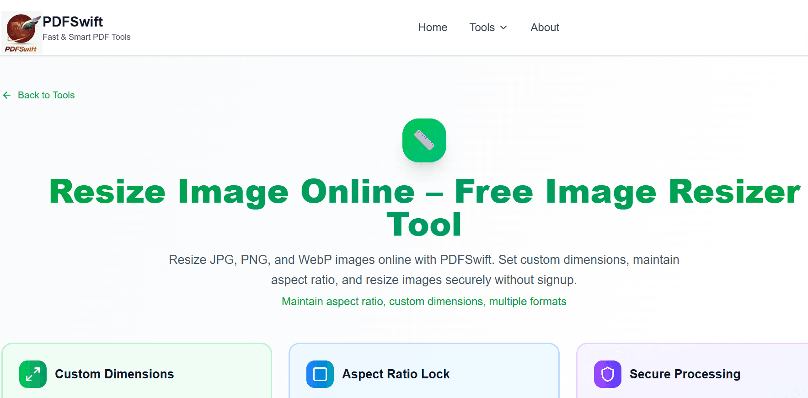The width and height of the screenshot is (808, 398).
Task: Select the Custom Dimensions card title
Action: (x=114, y=374)
